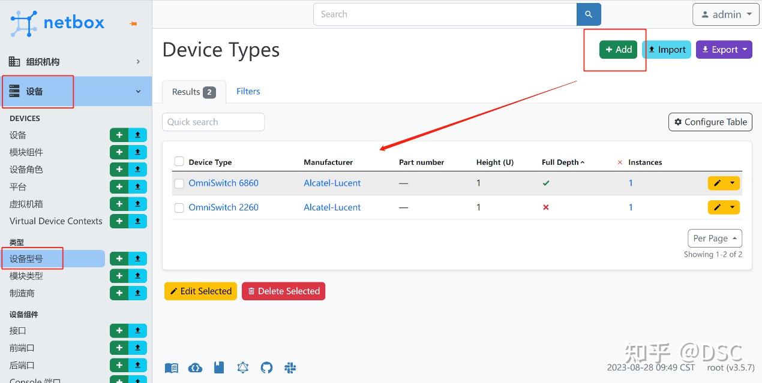This screenshot has width=762, height=383.
Task: Toggle the select-all header checkbox
Action: click(x=179, y=161)
